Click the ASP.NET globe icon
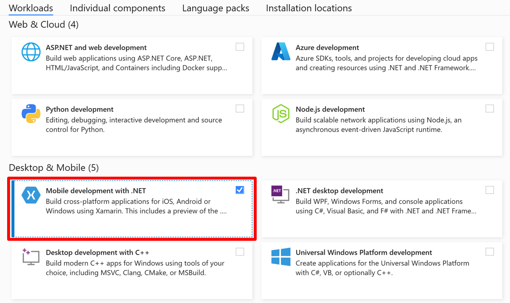This screenshot has height=303, width=510. tap(31, 52)
